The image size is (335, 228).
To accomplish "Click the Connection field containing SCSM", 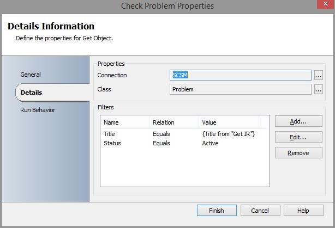I will tap(240, 75).
